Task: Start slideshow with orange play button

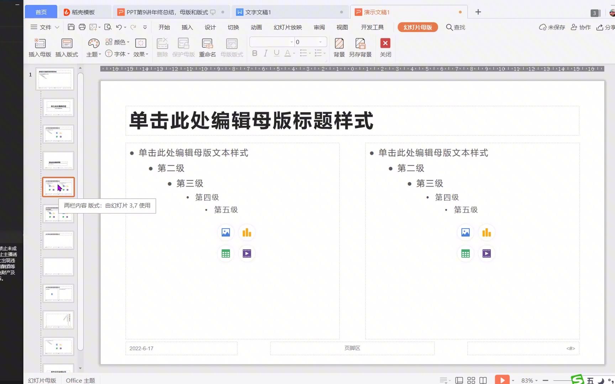Action: click(502, 380)
